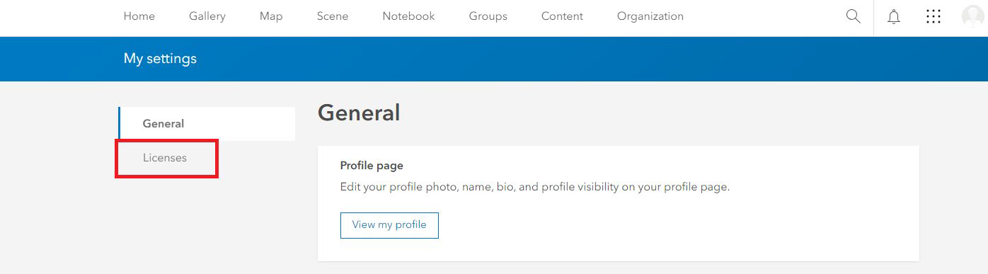Click the blue active indicator beside General
Image resolution: width=988 pixels, height=274 pixels.
point(119,124)
